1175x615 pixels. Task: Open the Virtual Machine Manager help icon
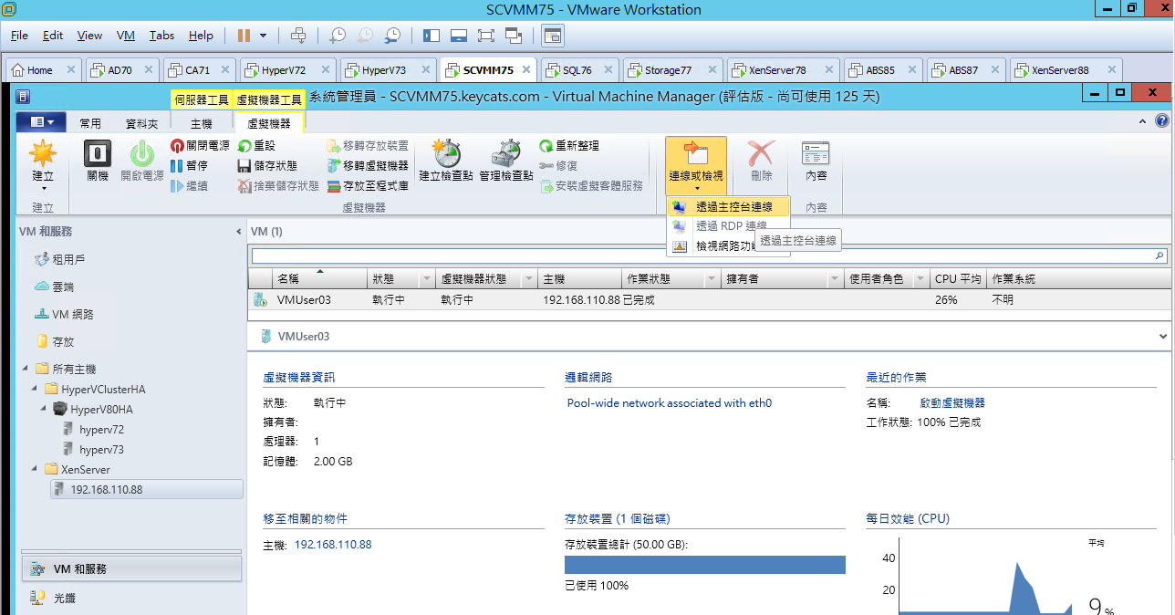click(x=1161, y=121)
